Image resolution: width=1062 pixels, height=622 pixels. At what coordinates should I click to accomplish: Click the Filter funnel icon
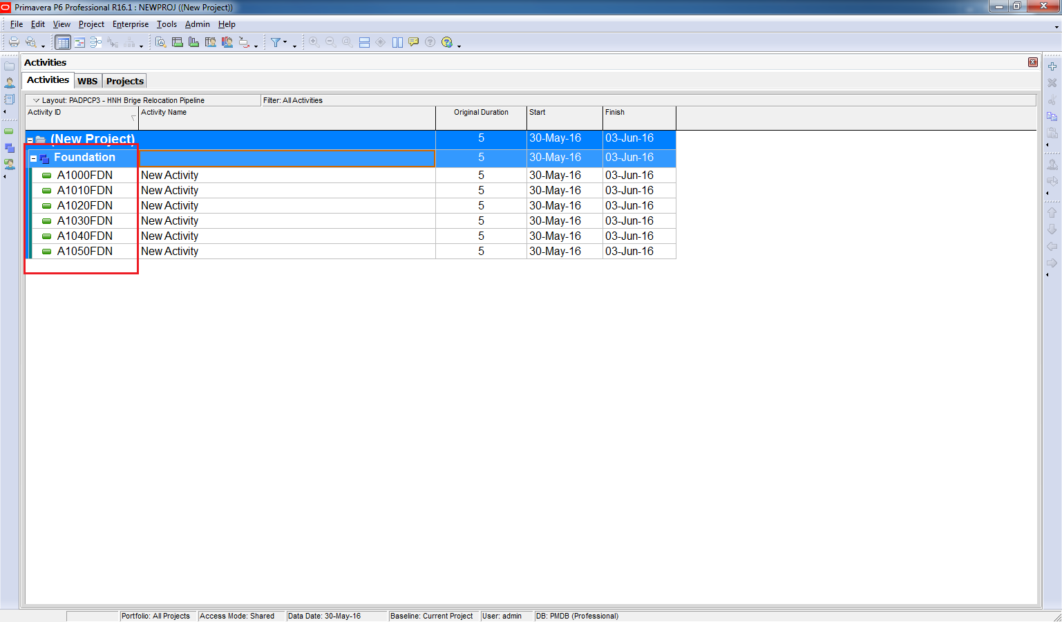coord(276,42)
